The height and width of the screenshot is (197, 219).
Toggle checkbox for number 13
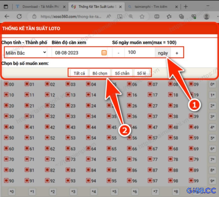(x=68, y=95)
